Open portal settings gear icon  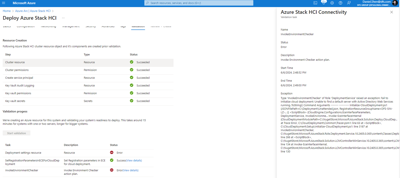[x=332, y=3]
